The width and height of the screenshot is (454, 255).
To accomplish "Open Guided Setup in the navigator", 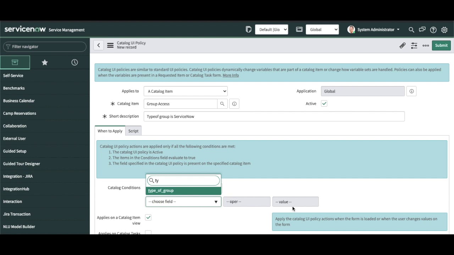I will 15,151.
